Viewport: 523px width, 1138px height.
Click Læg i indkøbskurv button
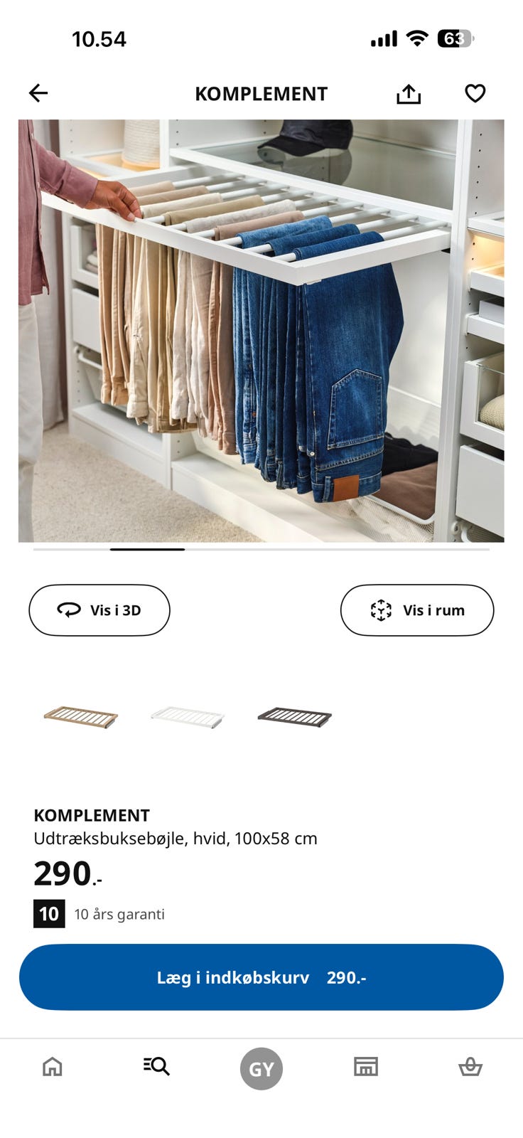point(261,977)
